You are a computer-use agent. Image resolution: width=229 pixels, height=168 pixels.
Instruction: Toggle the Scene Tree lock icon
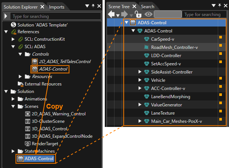138,14
